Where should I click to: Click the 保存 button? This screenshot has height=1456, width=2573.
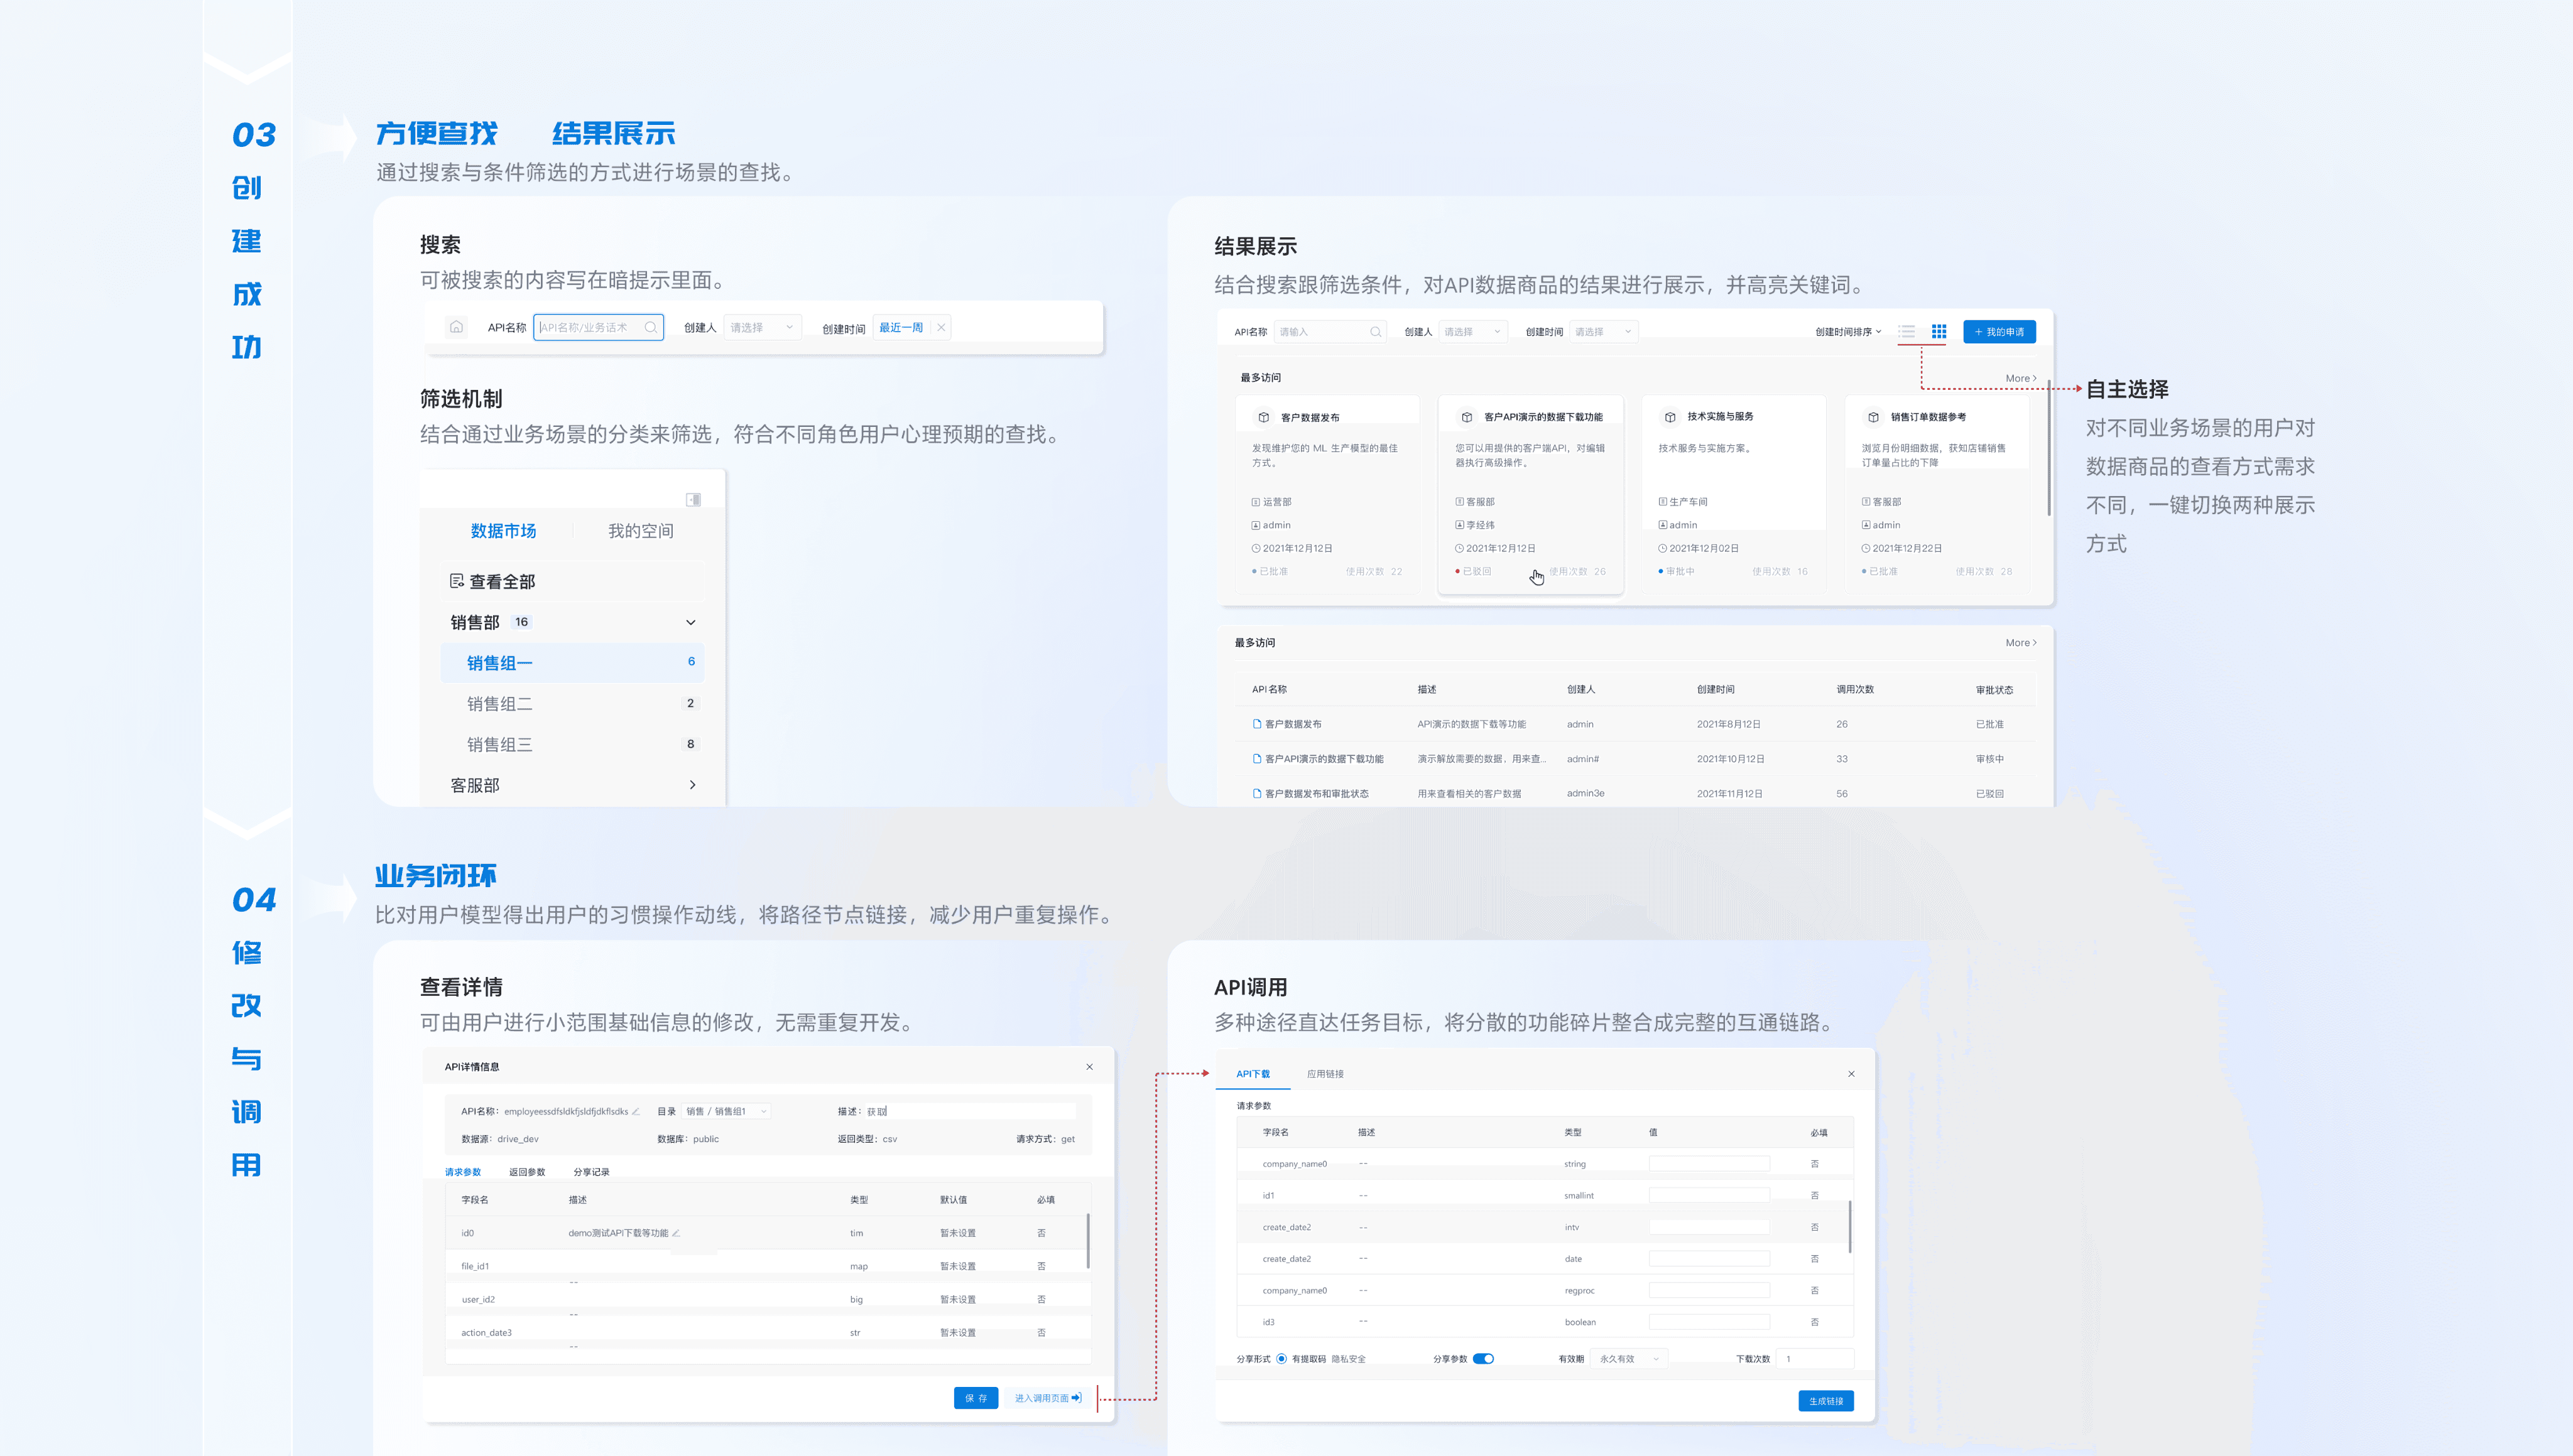(x=976, y=1398)
